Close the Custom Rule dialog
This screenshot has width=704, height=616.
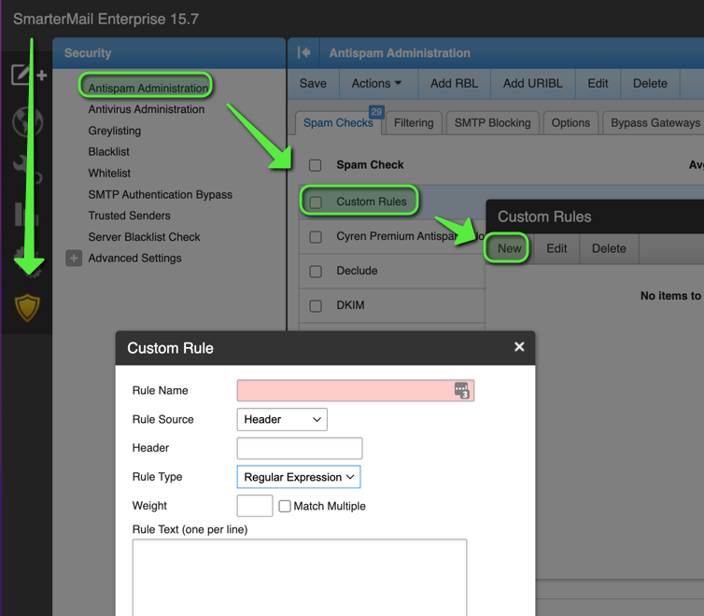click(519, 347)
